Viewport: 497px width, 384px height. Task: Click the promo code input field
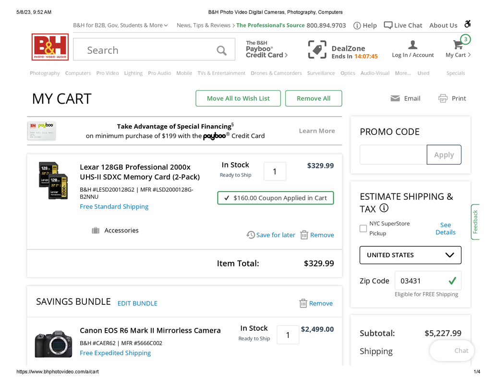point(393,155)
